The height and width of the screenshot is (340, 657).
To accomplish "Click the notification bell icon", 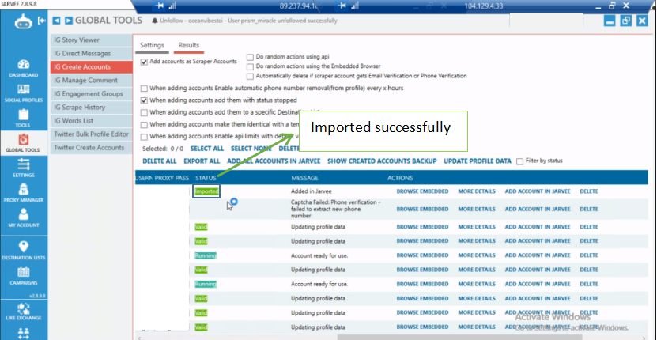I will (155, 21).
